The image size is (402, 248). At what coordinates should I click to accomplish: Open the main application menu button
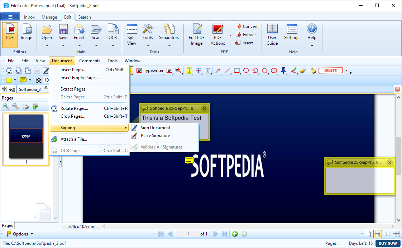(10, 17)
